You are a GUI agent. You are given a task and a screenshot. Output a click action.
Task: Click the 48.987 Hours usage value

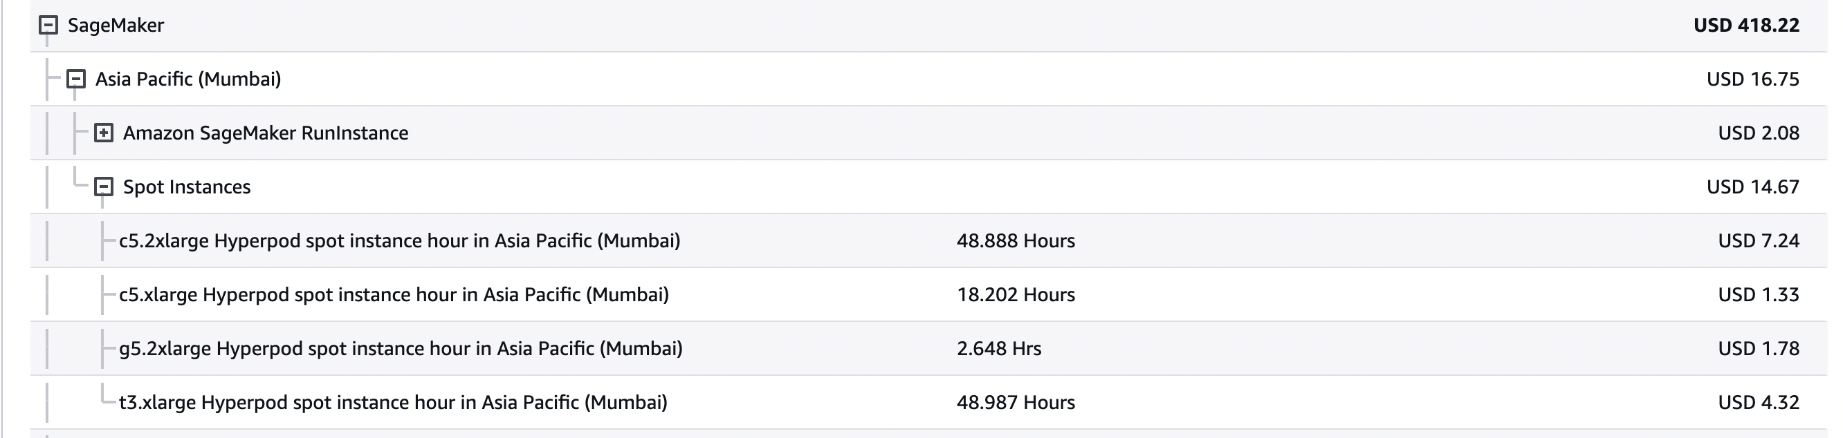pos(1015,402)
